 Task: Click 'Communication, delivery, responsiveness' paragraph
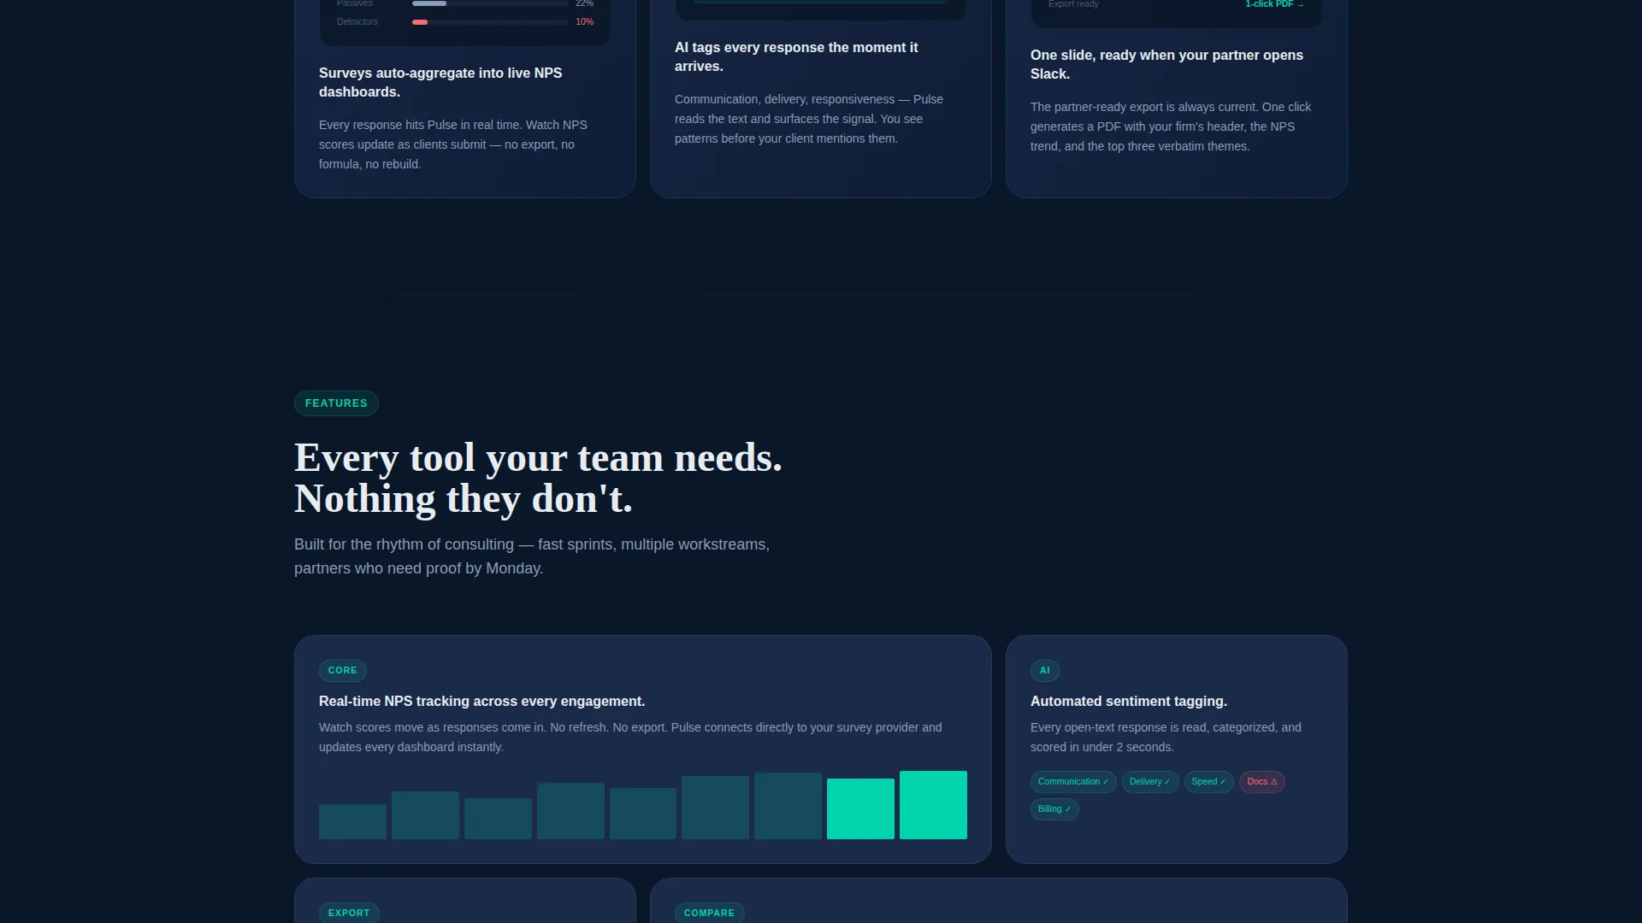point(809,119)
